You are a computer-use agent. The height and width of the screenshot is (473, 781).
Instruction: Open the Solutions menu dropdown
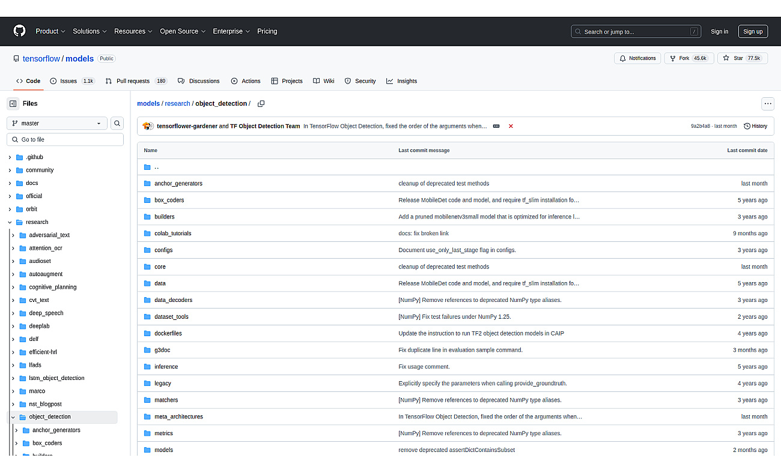tap(90, 31)
